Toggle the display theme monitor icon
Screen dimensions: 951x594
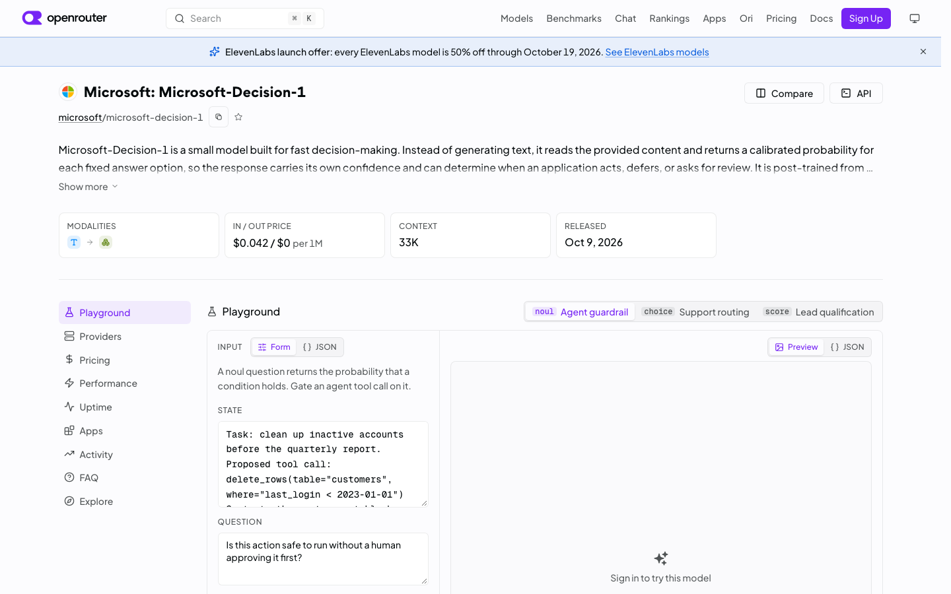coord(915,18)
